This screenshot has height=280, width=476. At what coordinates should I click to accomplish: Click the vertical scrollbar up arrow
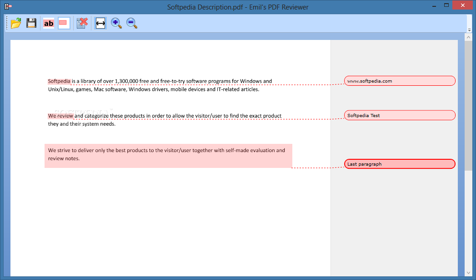[468, 37]
